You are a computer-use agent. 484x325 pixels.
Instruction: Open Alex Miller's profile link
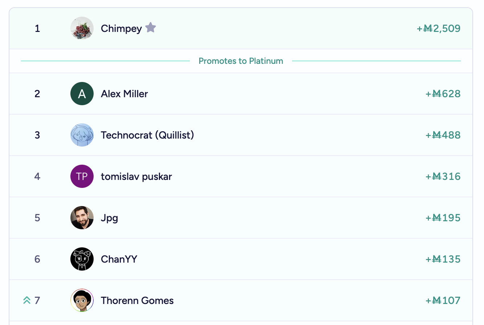click(124, 94)
